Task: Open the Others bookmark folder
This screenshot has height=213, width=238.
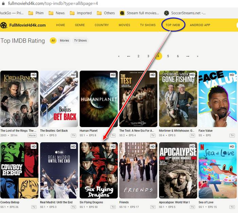Action: click(x=106, y=13)
